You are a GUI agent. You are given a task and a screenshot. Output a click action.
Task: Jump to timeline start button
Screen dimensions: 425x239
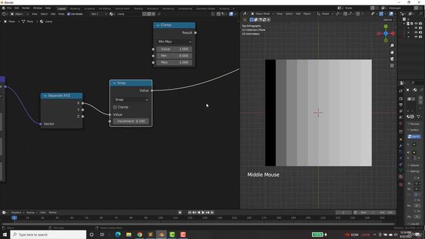tap(190, 212)
